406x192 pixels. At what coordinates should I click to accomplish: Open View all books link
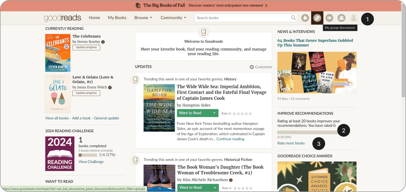pyautogui.click(x=57, y=118)
